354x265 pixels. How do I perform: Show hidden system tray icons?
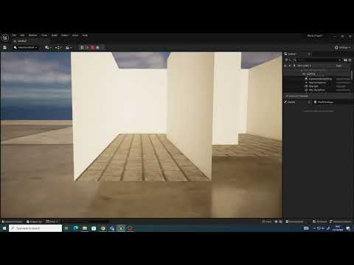pos(314,228)
